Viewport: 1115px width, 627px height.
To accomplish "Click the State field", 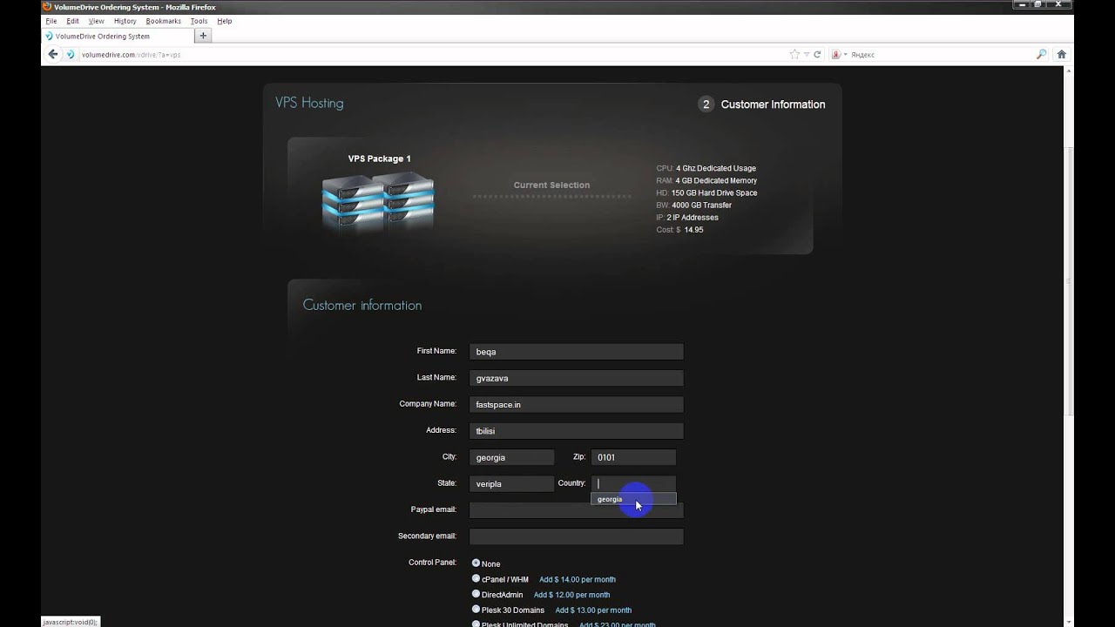I will 511,483.
